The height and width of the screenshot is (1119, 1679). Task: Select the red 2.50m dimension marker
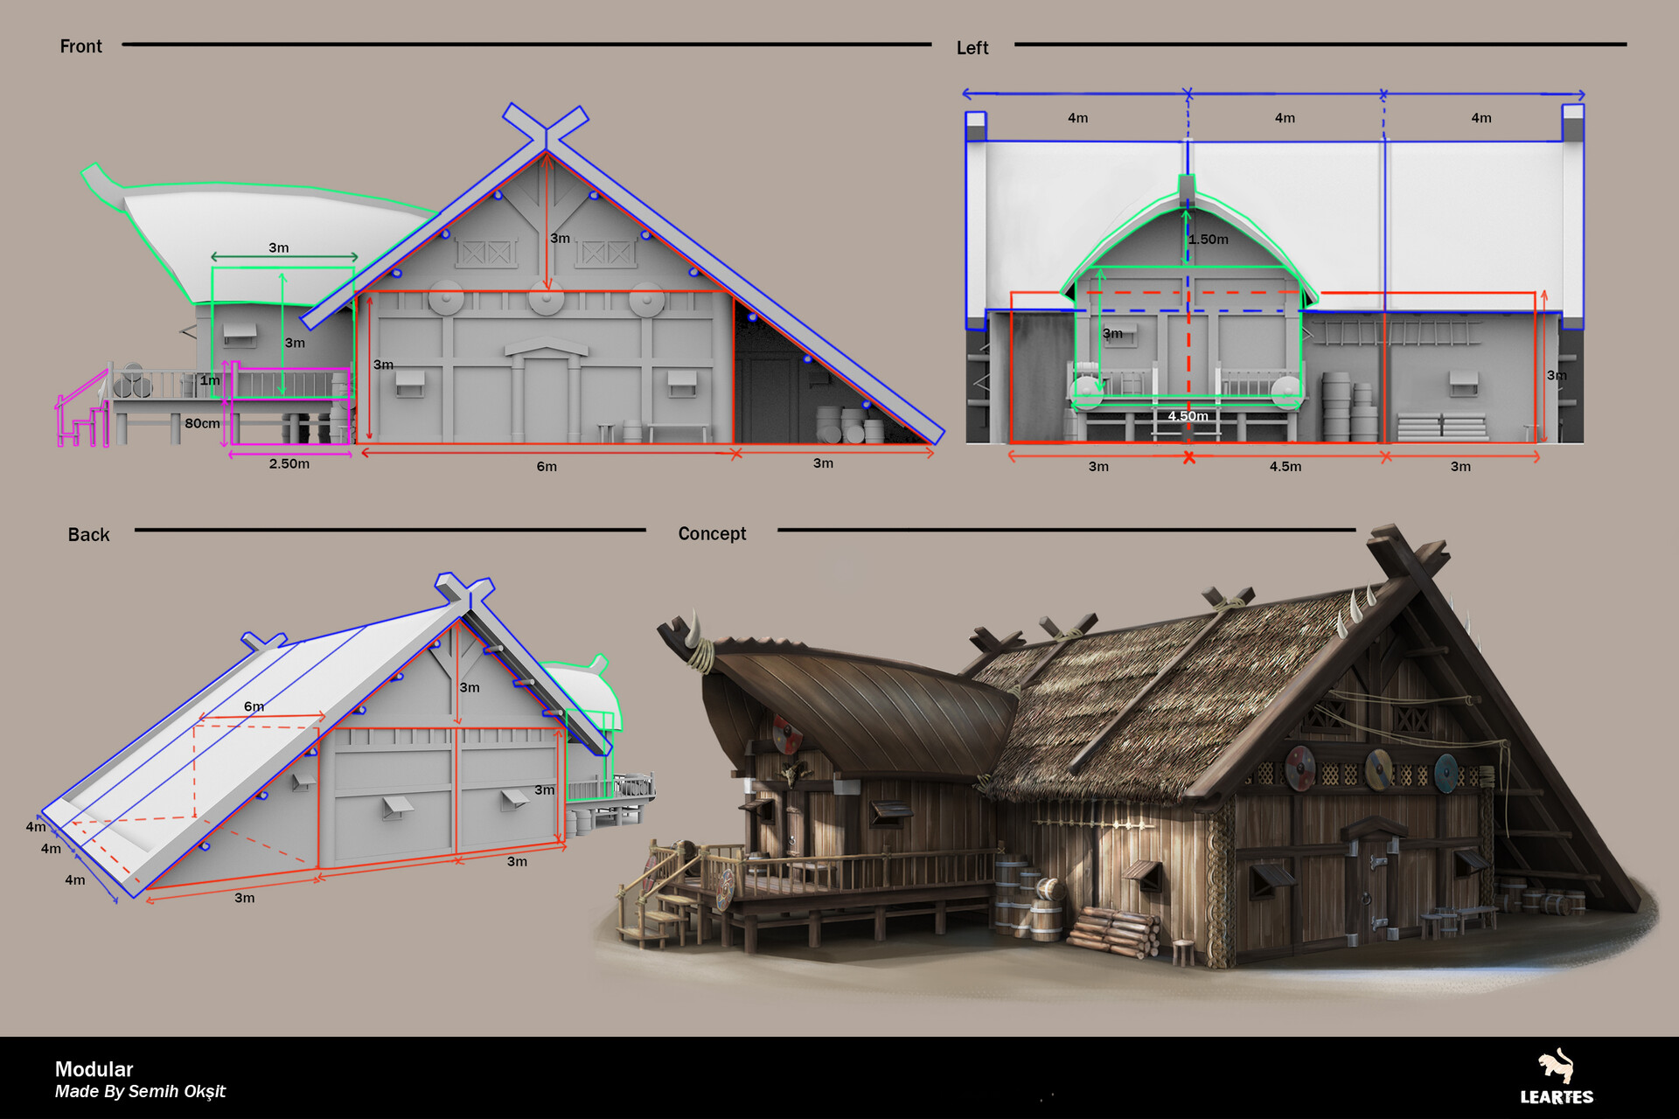click(289, 464)
